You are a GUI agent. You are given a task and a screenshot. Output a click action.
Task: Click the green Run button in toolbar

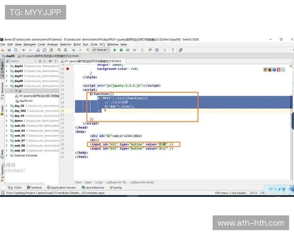[115, 49]
